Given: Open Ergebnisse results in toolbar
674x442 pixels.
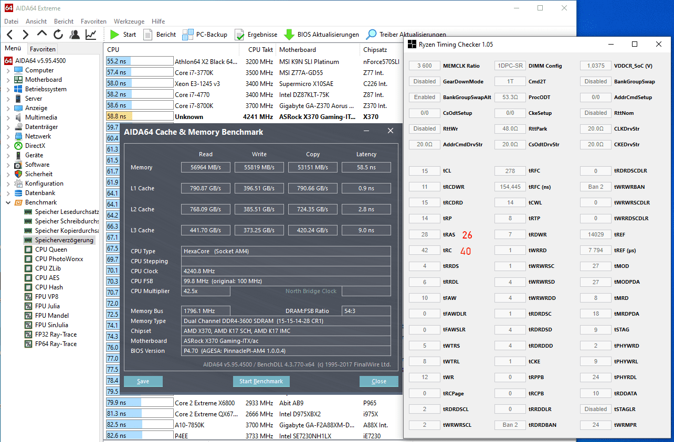Looking at the screenshot, I should pos(256,35).
